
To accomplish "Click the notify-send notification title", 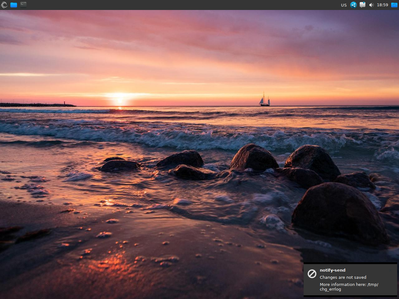I will tap(332, 270).
